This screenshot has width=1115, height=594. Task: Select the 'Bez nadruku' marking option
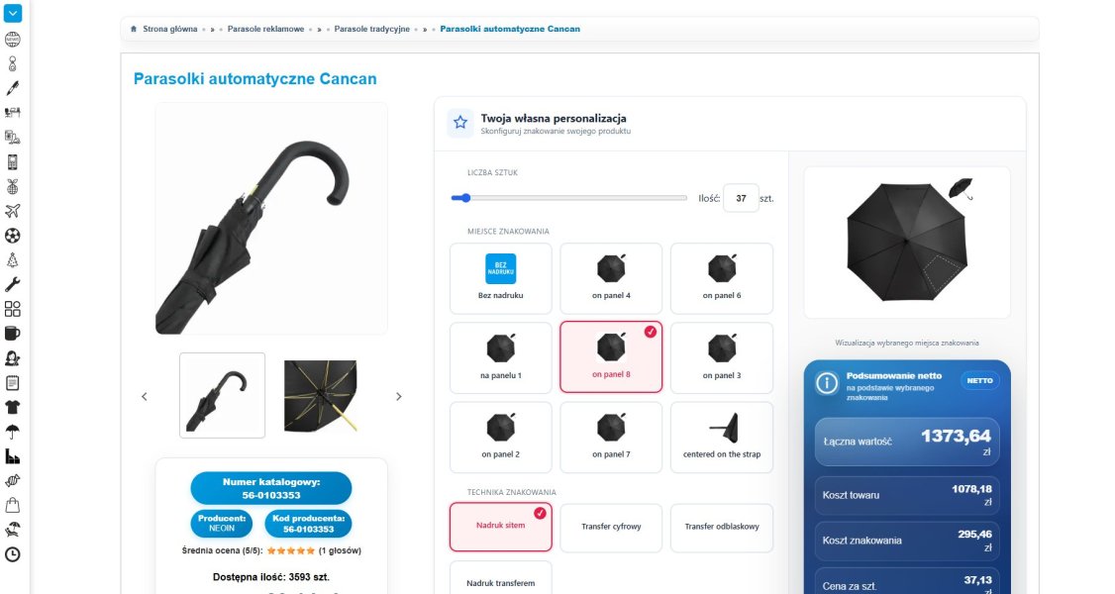click(501, 278)
